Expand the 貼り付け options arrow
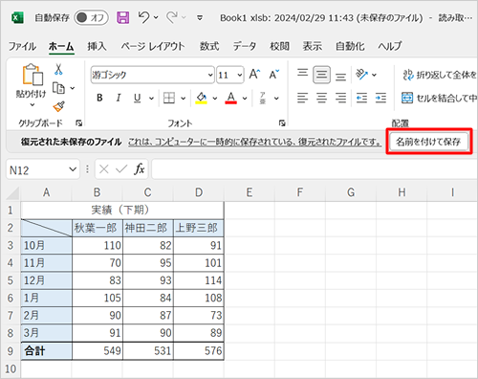This screenshot has width=478, height=379. point(32,105)
